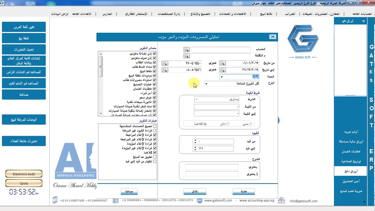This screenshot has height=211, width=375.
Task: Uncheck نقاط البيع source checkbox
Action: (154, 71)
